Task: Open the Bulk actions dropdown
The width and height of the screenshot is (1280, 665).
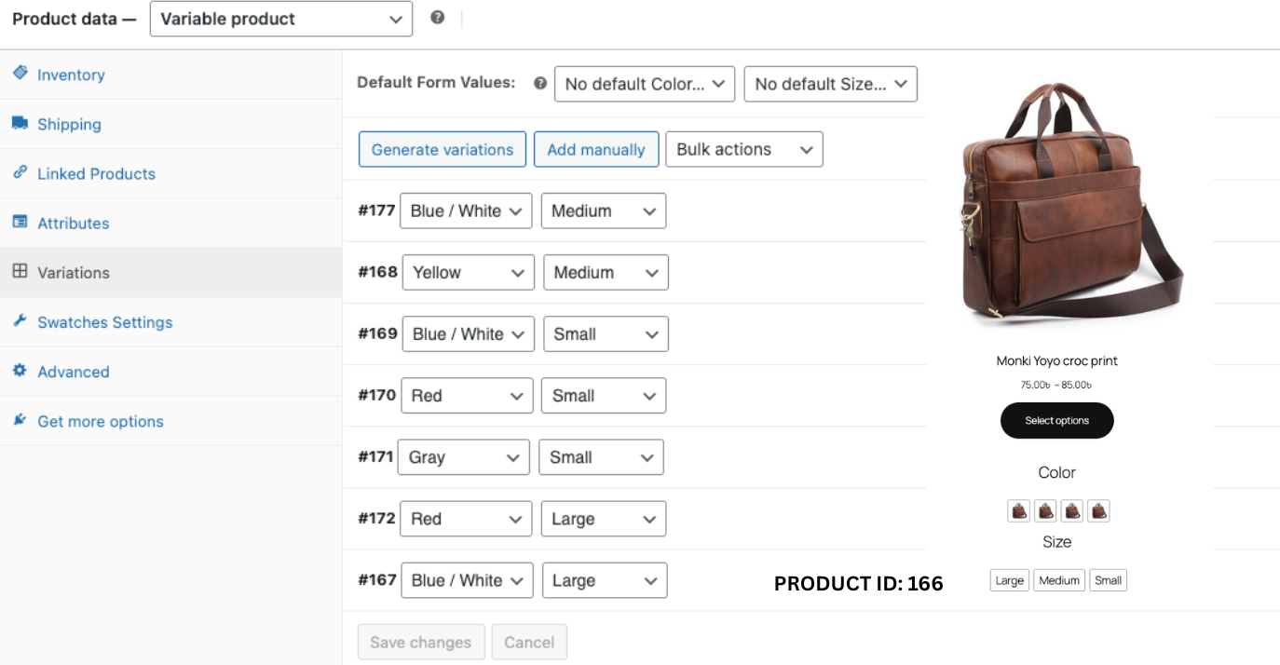Action: click(743, 149)
